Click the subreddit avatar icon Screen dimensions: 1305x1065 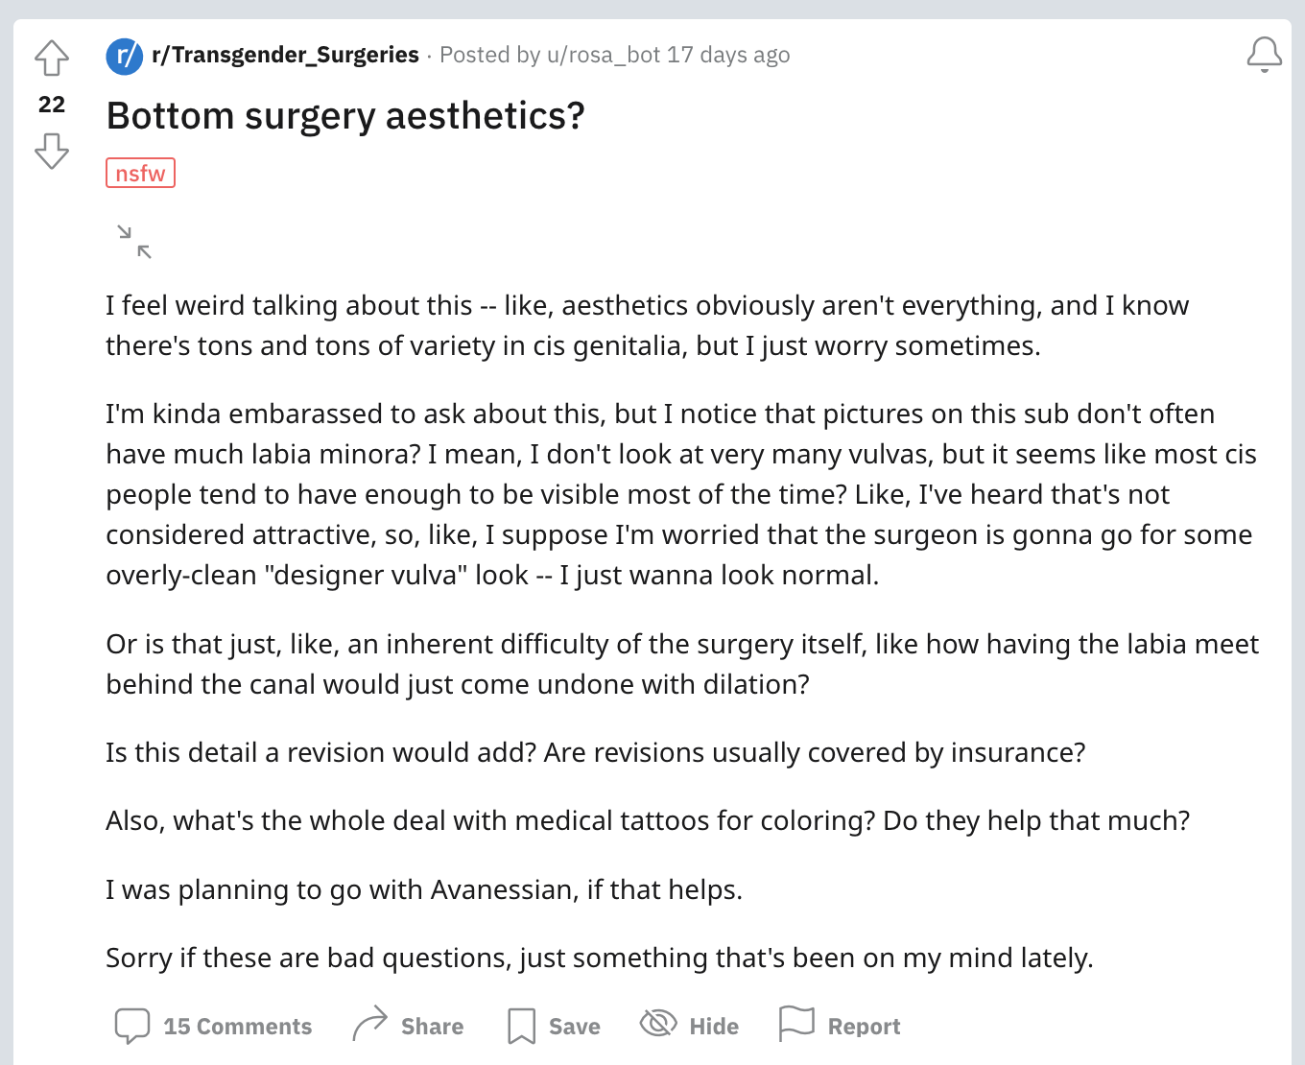coord(125,56)
